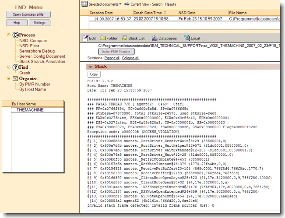Click the Stack List icon
Screen dimensions: 285x218
click(x=124, y=38)
